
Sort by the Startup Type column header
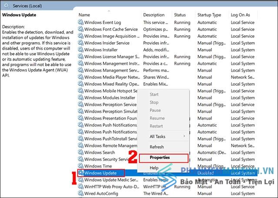click(209, 15)
